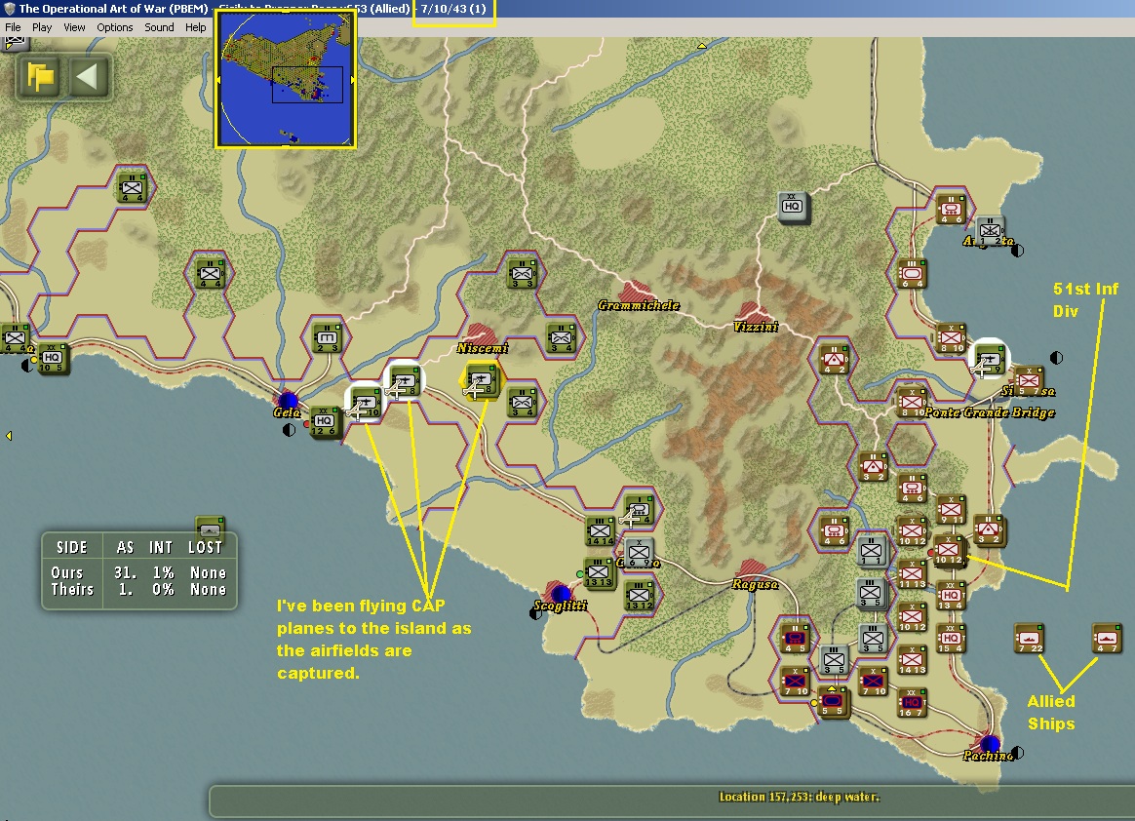The width and height of the screenshot is (1135, 821).
Task: Click the Grammichele town label
Action: point(639,305)
